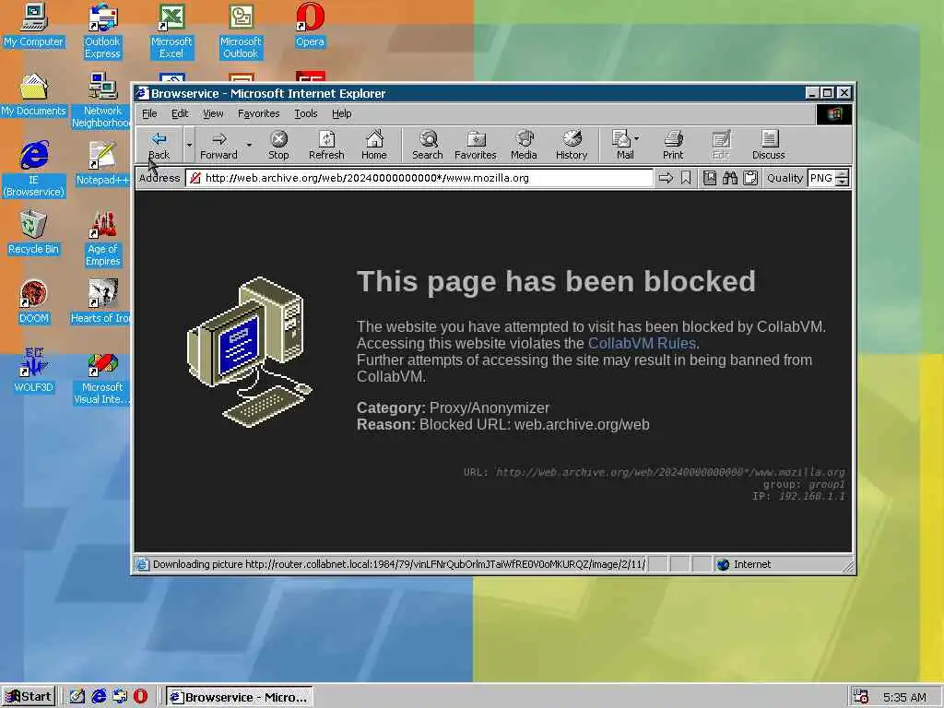This screenshot has width=944, height=708.
Task: Click the 5:35 AM taskbar clock
Action: point(904,697)
